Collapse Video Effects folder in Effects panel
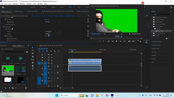 click(152, 26)
